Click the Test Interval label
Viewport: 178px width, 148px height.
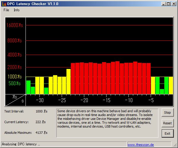(14, 111)
